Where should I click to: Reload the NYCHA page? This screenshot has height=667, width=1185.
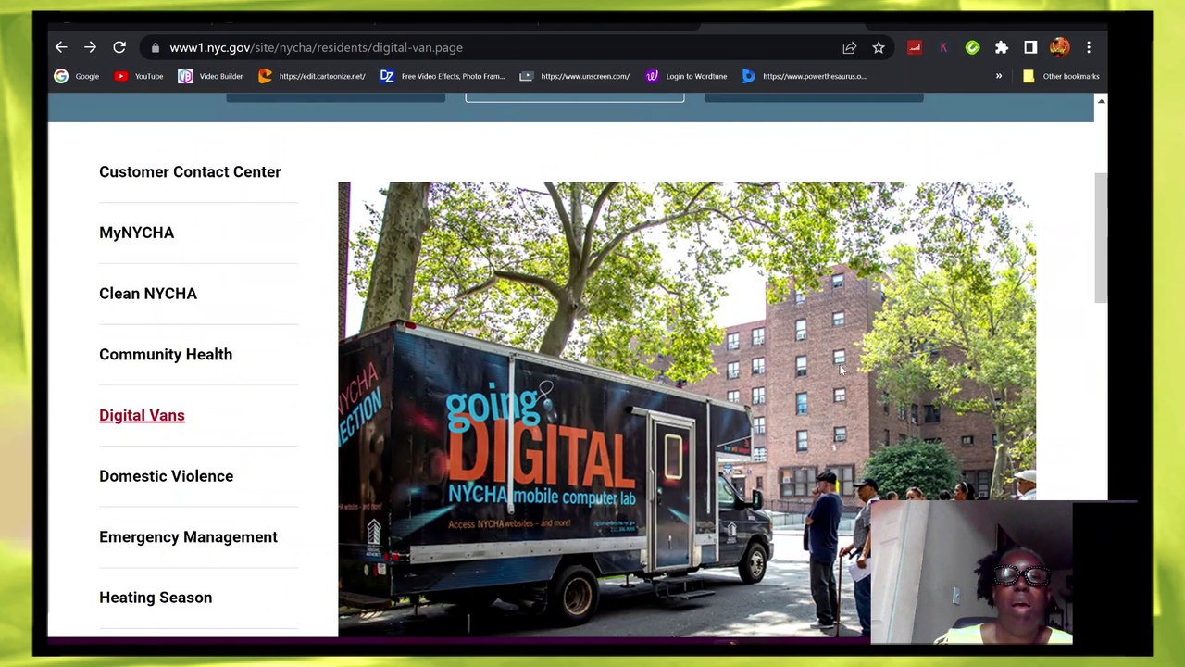tap(119, 47)
